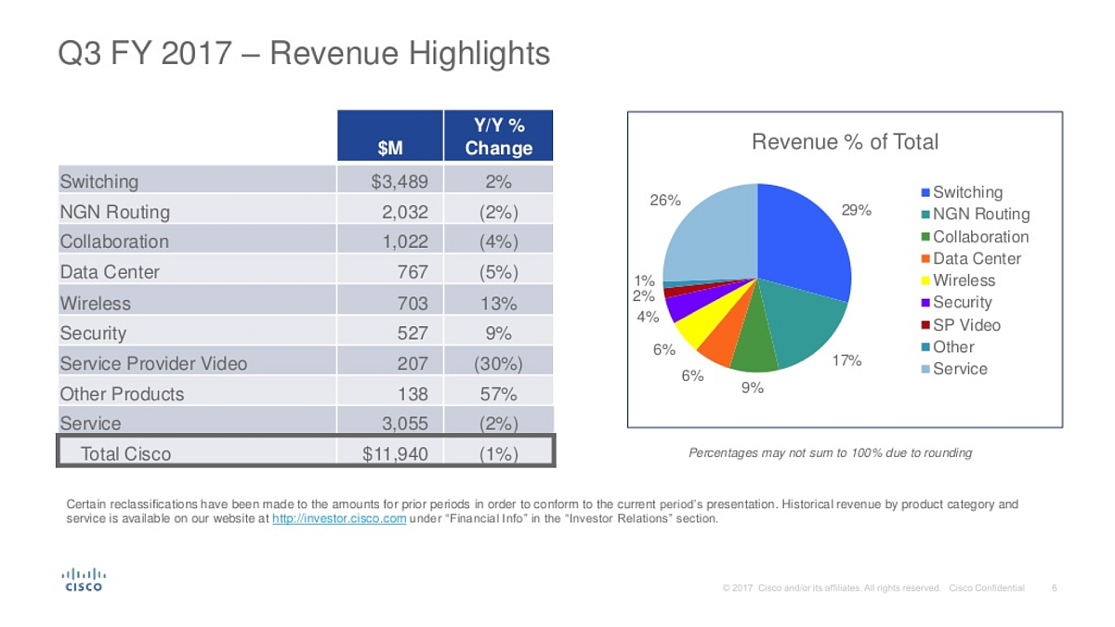1115x627 pixels.
Task: Click the Revenue % of Total chart title
Action: 845,142
